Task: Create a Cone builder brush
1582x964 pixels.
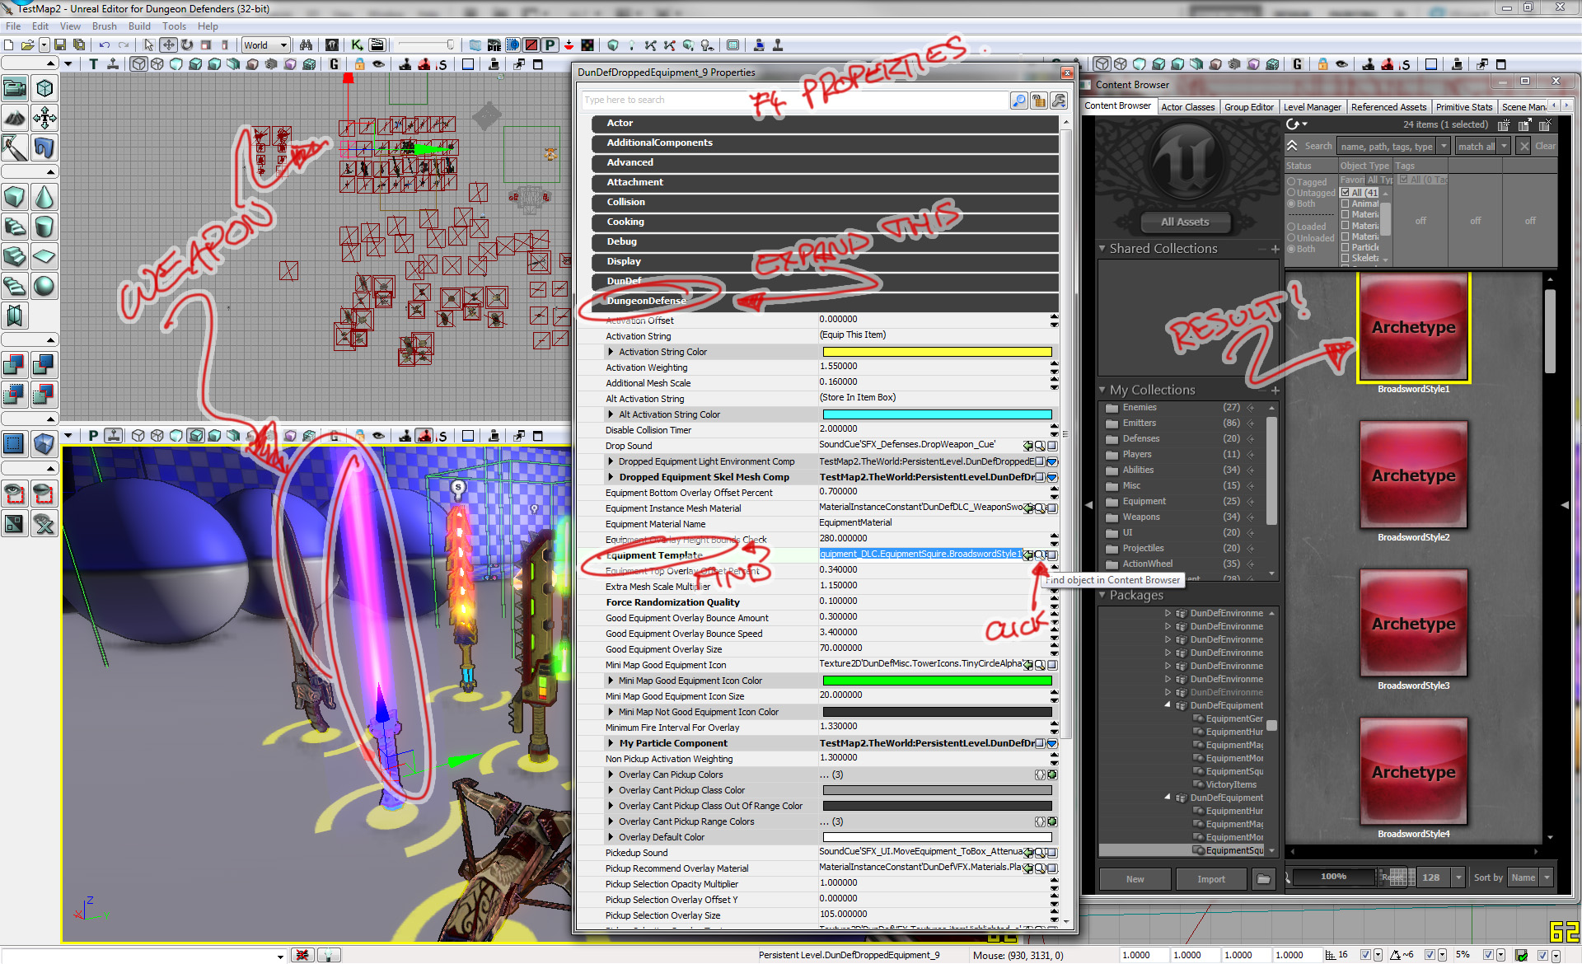Action: pos(44,197)
